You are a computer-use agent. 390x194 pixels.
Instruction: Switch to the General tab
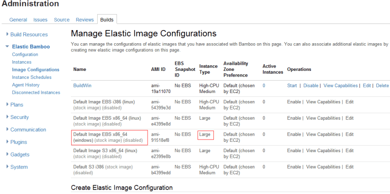(18, 20)
